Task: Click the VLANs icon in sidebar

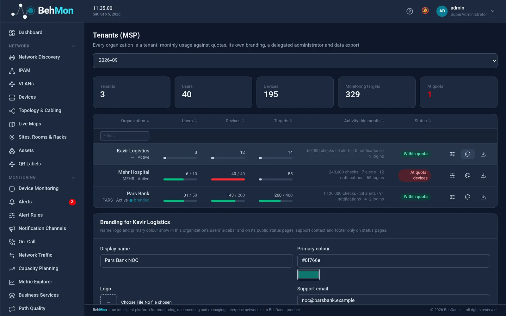Action: click(x=12, y=84)
